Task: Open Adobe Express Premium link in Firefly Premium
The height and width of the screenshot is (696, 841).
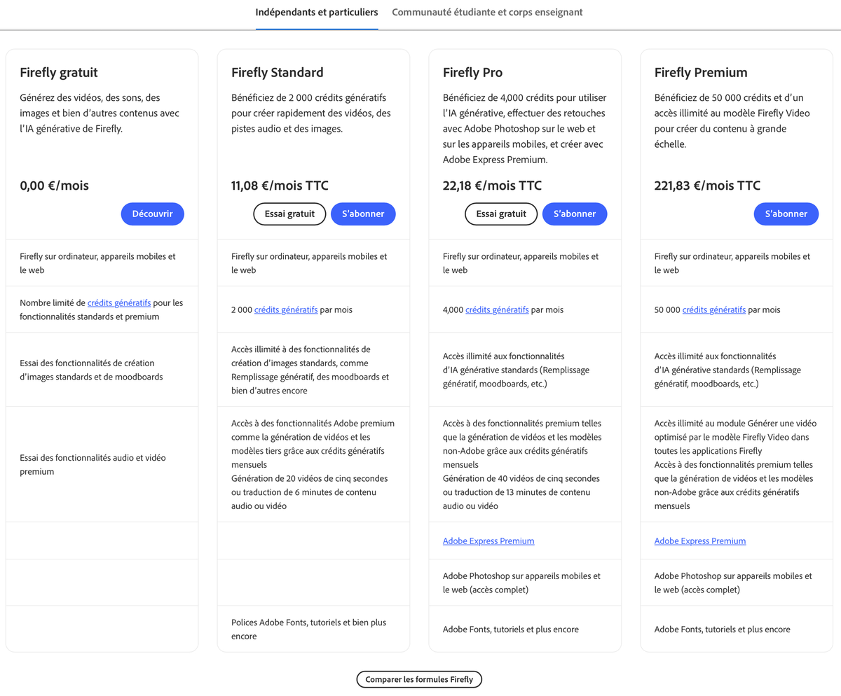Action: click(699, 541)
